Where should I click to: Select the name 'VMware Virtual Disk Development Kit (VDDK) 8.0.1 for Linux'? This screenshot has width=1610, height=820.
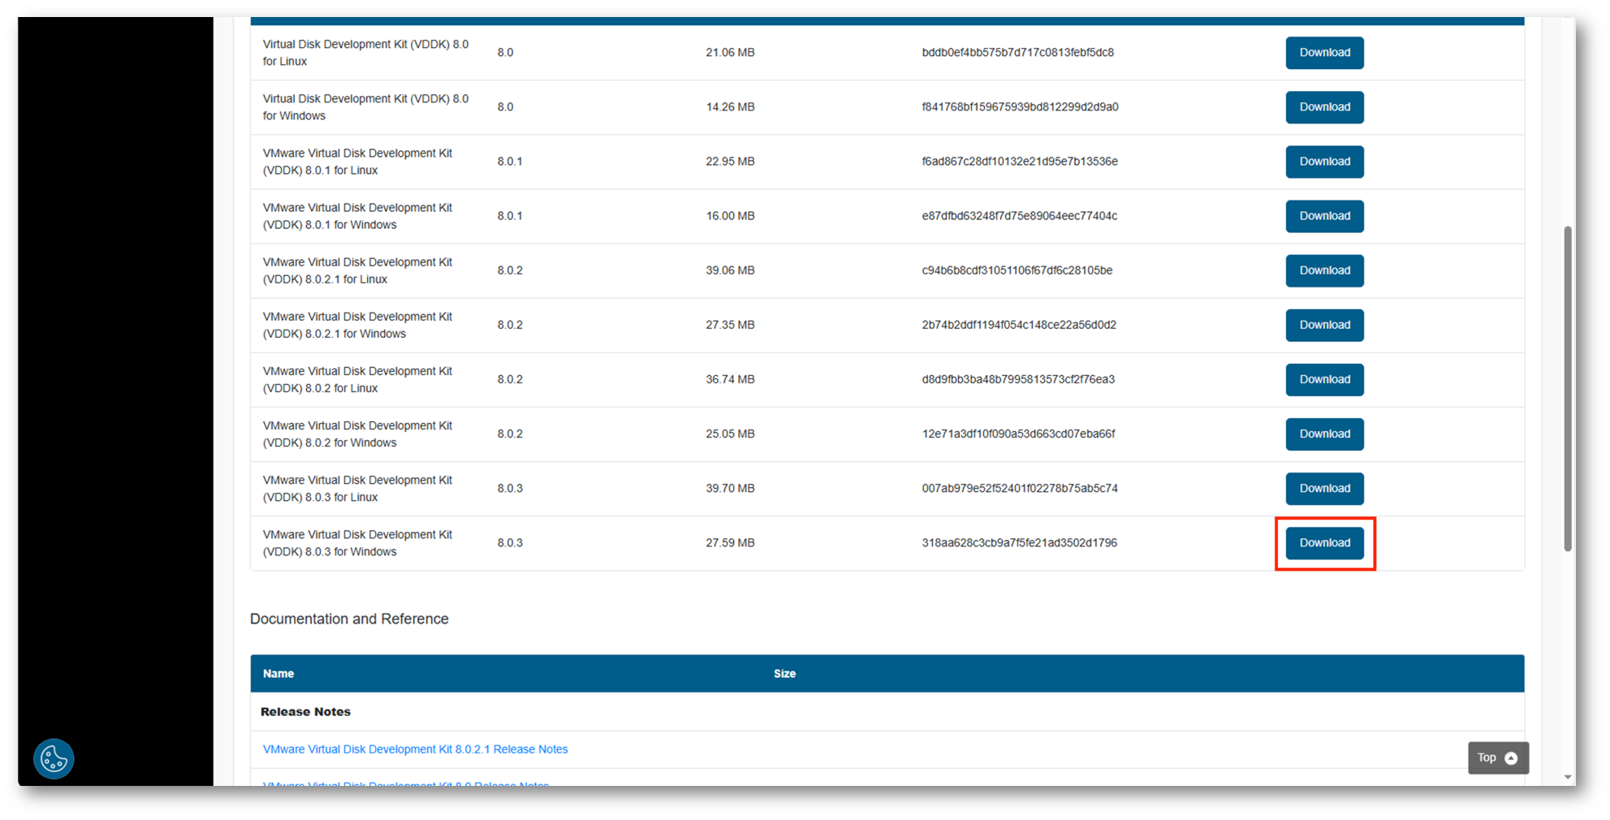pyautogui.click(x=357, y=162)
